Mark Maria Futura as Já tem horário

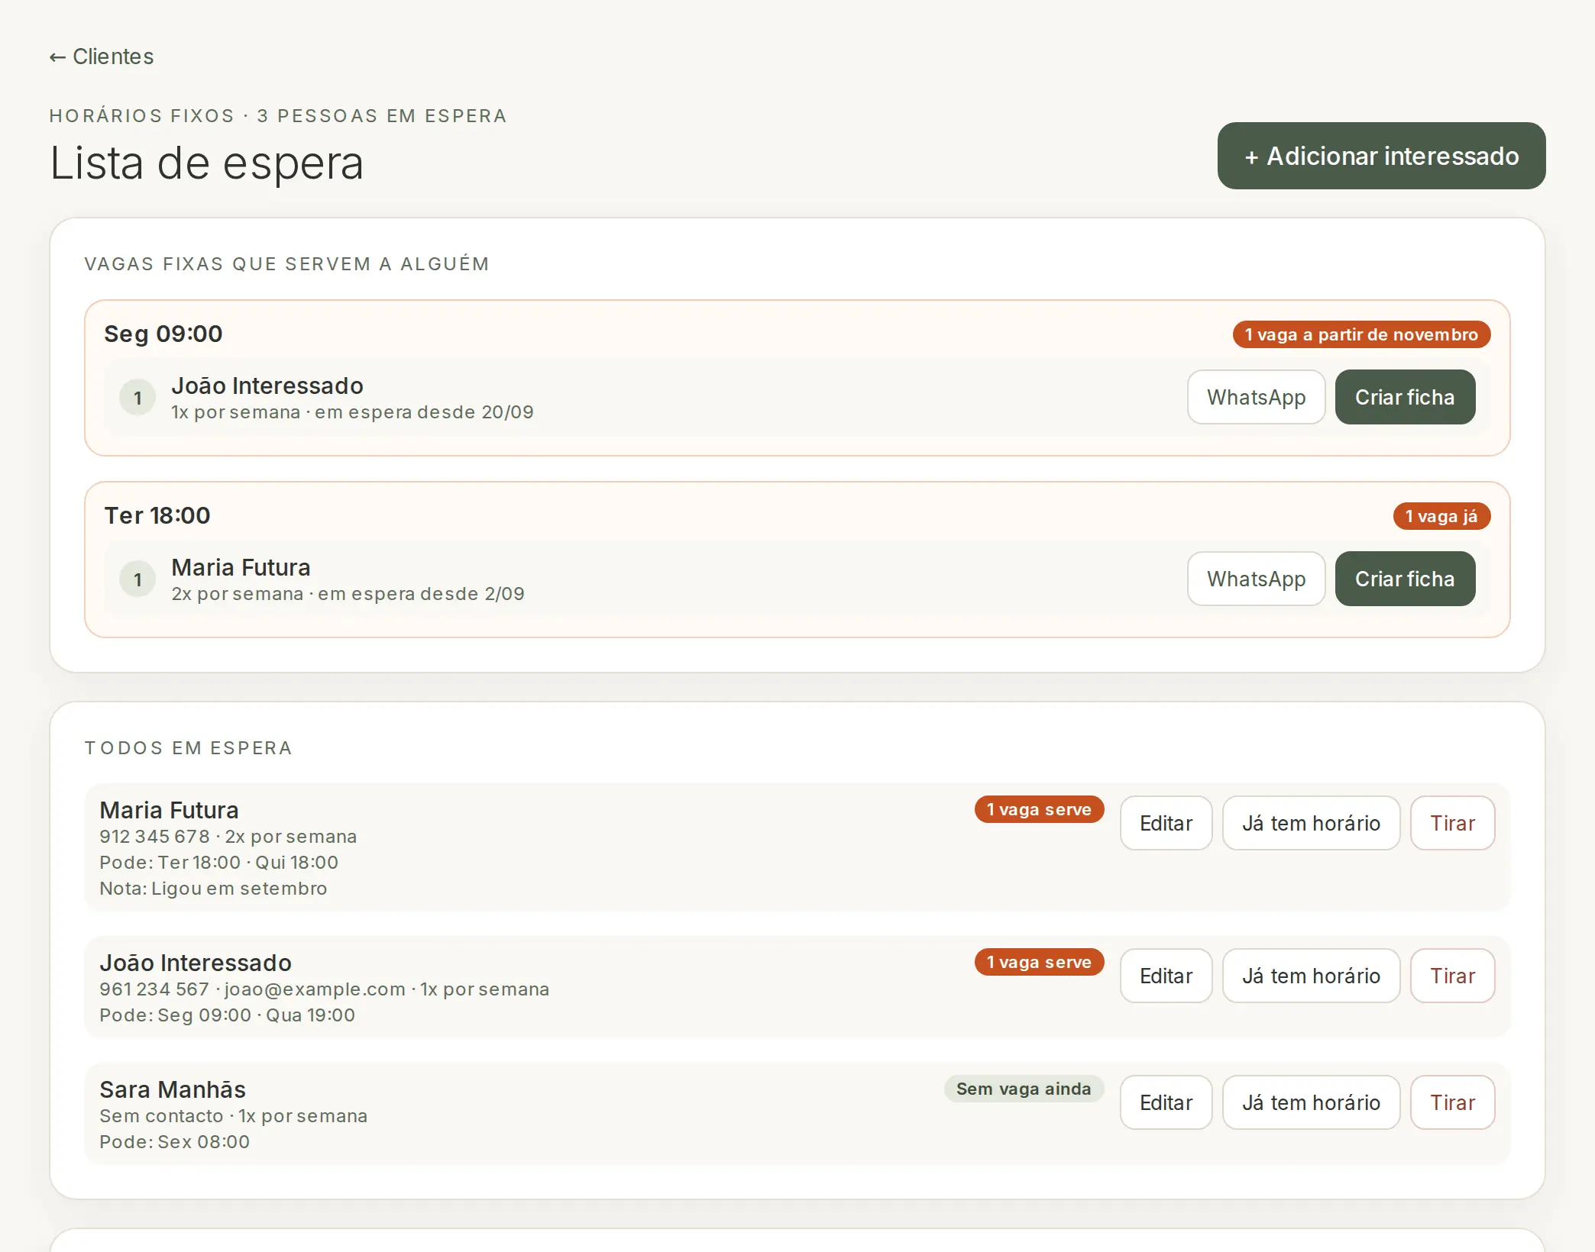click(1311, 823)
